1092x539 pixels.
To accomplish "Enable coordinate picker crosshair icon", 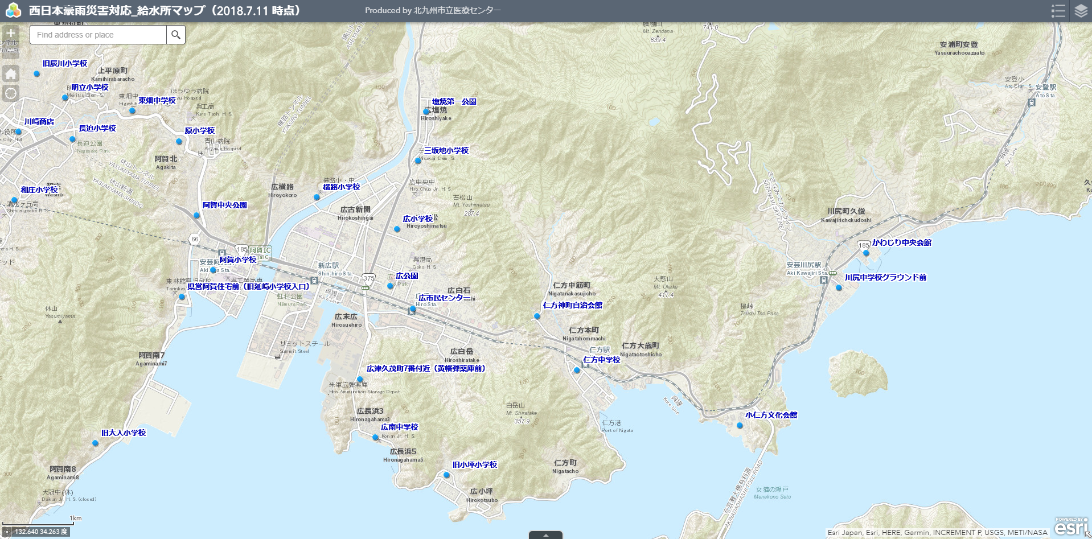I will (7, 532).
